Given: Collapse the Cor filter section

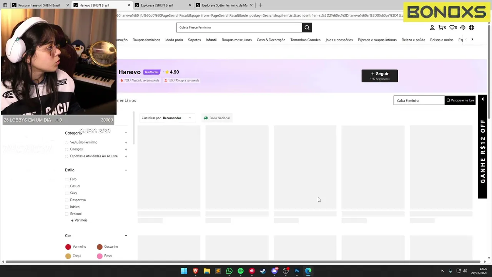Looking at the screenshot, I should pyautogui.click(x=126, y=235).
